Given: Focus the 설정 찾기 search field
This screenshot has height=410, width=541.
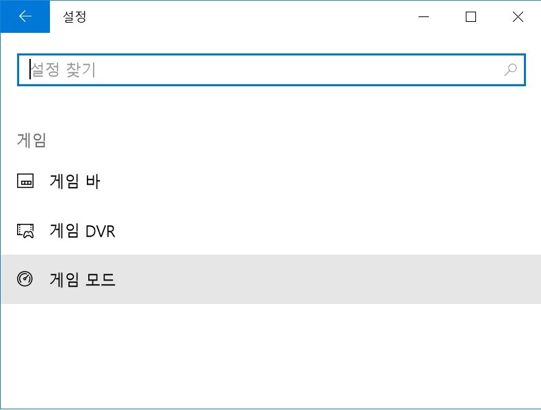Looking at the screenshot, I should [260, 69].
